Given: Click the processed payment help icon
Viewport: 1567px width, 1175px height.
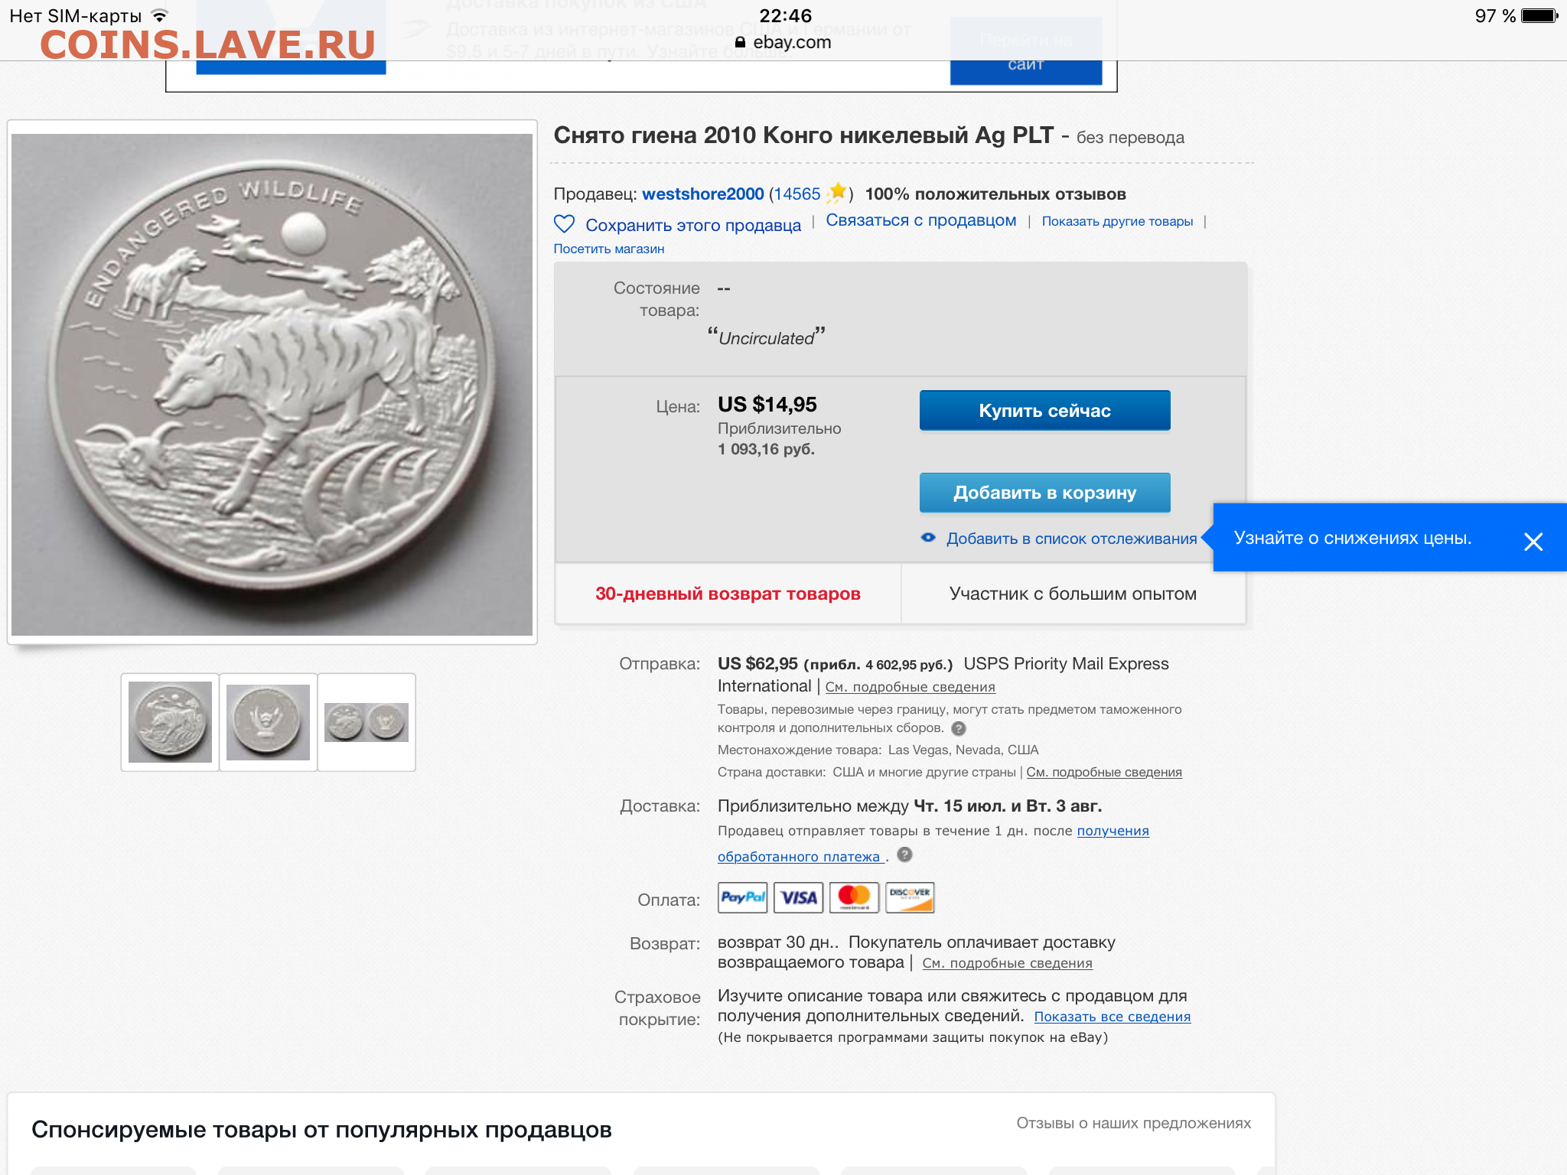Looking at the screenshot, I should 904,855.
